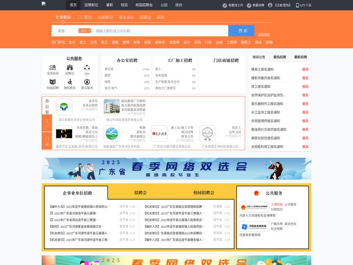Switch to the 培训公告 tab
Viewport: 353px width, 265px height.
[259, 57]
